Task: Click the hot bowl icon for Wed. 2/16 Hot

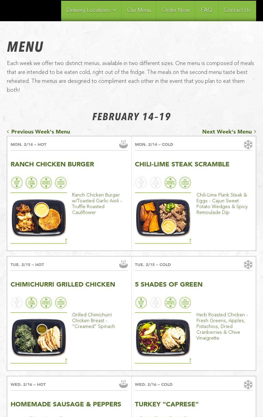Action: point(123,384)
